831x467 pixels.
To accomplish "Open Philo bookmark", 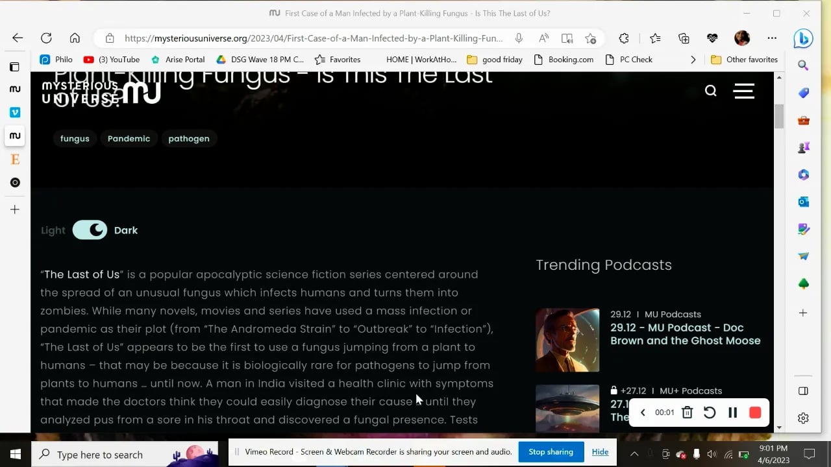I will point(56,60).
